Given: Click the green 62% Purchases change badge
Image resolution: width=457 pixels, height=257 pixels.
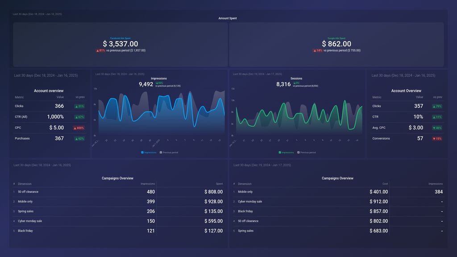Looking at the screenshot, I should [x=79, y=139].
